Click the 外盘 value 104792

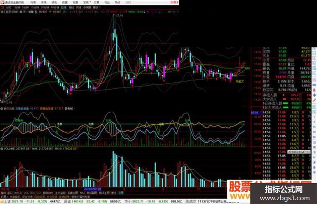tap(281, 77)
